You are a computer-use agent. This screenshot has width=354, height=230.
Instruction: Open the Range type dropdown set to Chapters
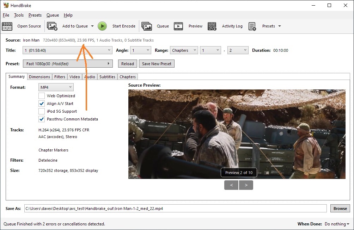(x=184, y=50)
